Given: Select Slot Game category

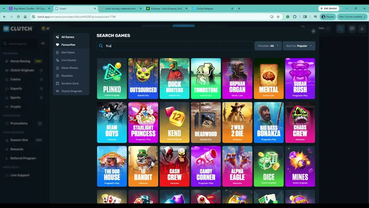Looking at the screenshot, I should click(71, 52).
